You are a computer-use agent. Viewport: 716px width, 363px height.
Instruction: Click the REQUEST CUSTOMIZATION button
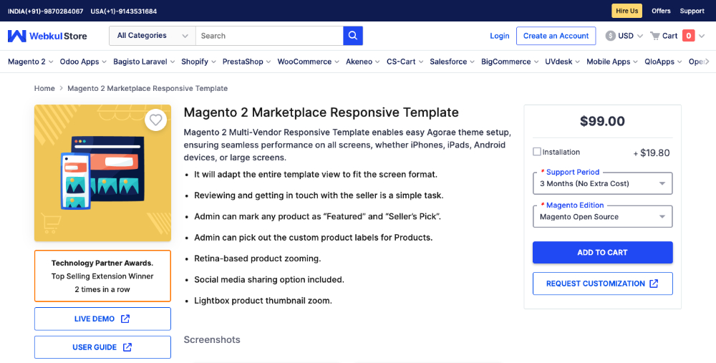(602, 284)
